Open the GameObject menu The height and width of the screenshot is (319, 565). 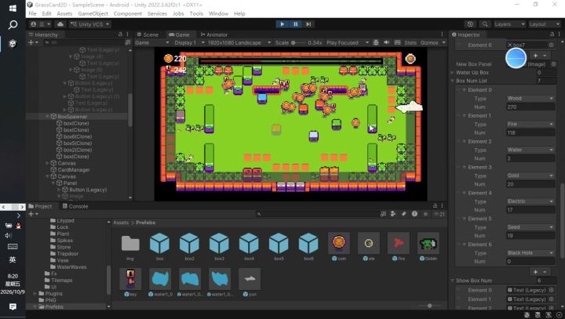pyautogui.click(x=93, y=13)
